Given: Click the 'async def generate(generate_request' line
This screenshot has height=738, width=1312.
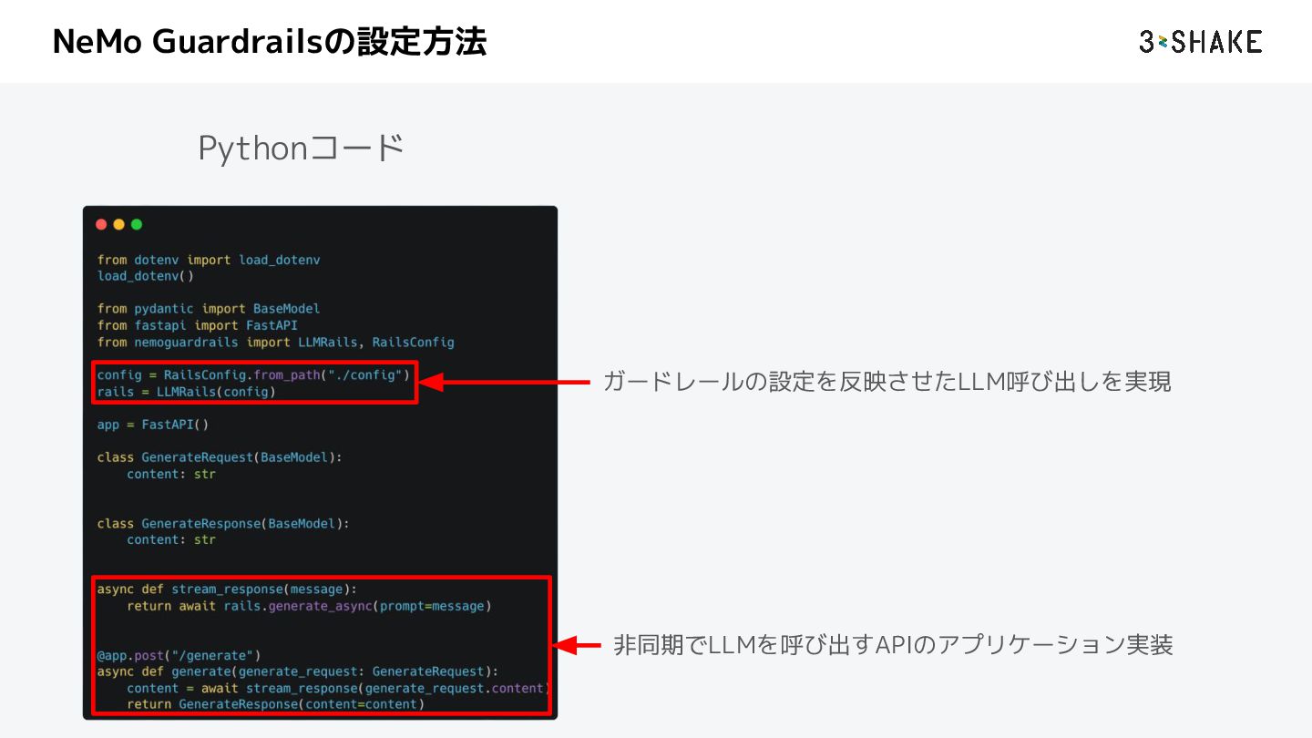Looking at the screenshot, I should click(x=298, y=671).
